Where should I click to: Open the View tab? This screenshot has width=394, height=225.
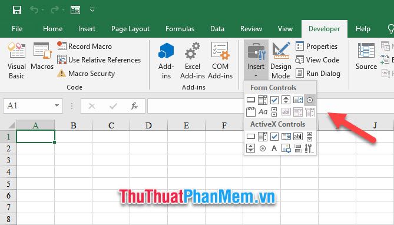click(x=285, y=29)
